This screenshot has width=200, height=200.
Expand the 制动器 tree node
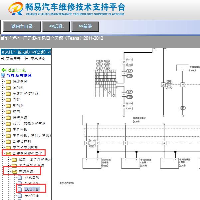pos(2,105)
